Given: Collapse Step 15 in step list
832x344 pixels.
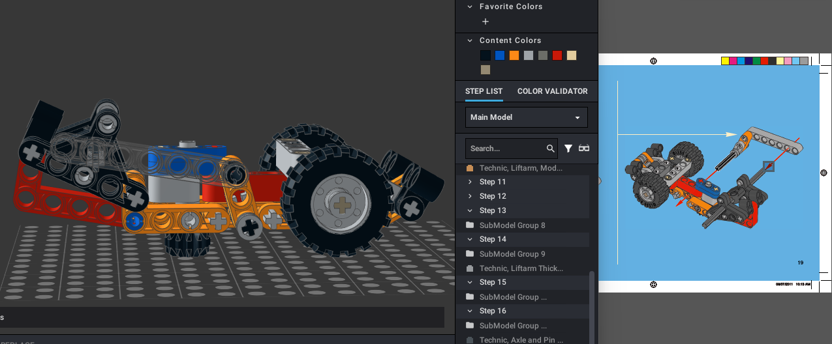Looking at the screenshot, I should point(470,282).
